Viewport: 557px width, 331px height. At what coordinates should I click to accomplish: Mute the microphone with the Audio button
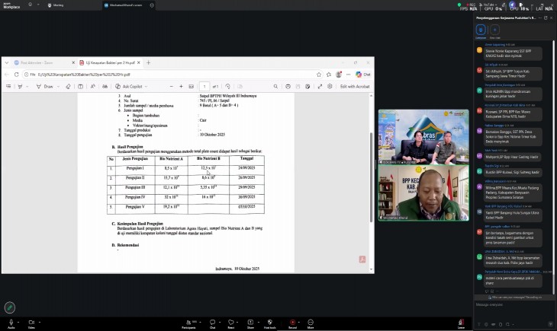pyautogui.click(x=10, y=320)
